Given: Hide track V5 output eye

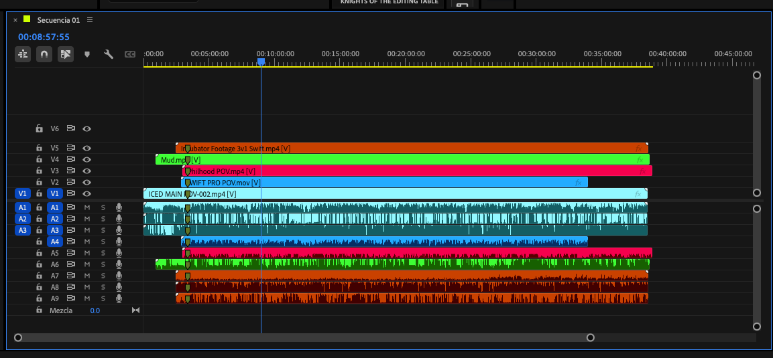Looking at the screenshot, I should (x=86, y=148).
